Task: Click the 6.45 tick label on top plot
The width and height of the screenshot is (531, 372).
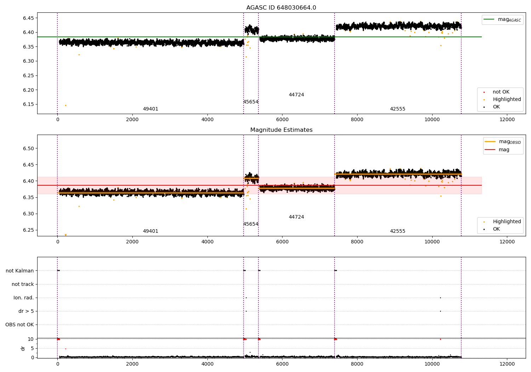Action: click(x=28, y=18)
